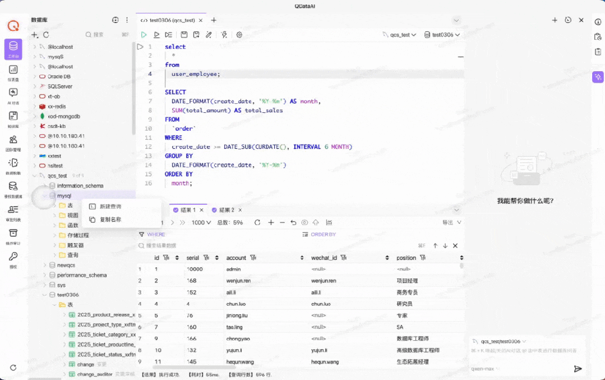Screen dimensions: 605x380
Task: Open the 审批列表 approval list sidebar icon
Action: coord(13,213)
